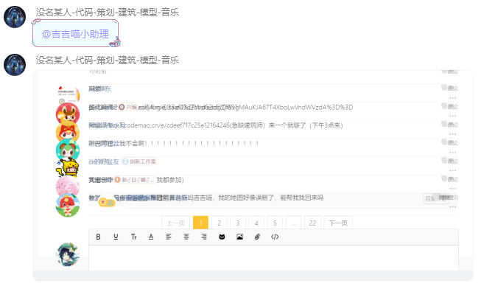
Task: Go to page 5 of the replies
Action: 275,223
